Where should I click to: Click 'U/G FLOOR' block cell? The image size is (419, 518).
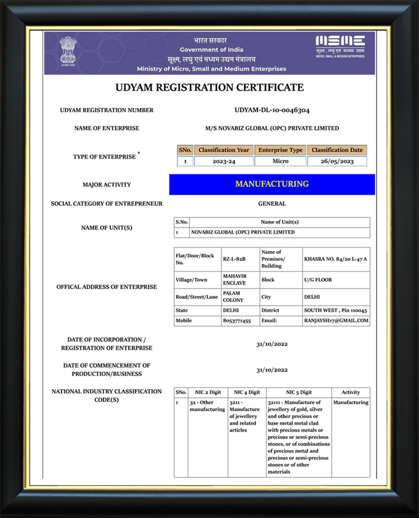[x=336, y=280]
